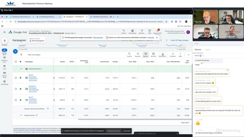The height and width of the screenshot is (137, 244).
Task: Click the Freigabe beenden button
Action: tap(114, 131)
